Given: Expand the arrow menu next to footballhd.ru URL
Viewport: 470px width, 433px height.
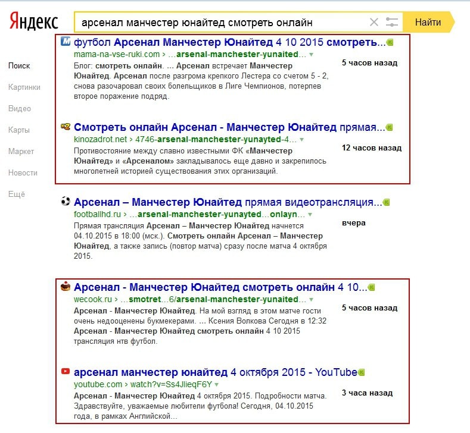Looking at the screenshot, I should coord(310,214).
